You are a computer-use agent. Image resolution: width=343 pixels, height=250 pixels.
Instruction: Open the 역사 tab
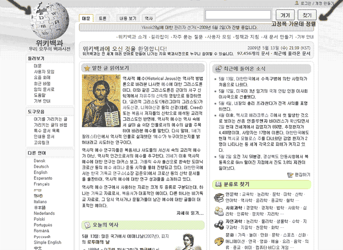[149, 18]
